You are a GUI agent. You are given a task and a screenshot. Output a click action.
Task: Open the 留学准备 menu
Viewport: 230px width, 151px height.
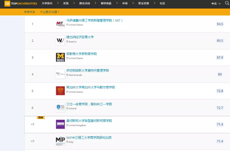pyautogui.click(x=106, y=4)
